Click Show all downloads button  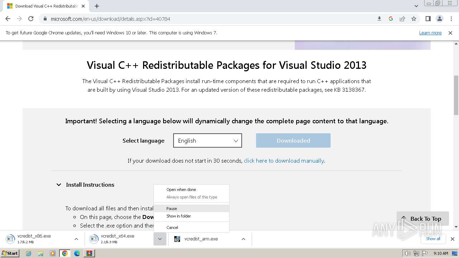coord(433,239)
